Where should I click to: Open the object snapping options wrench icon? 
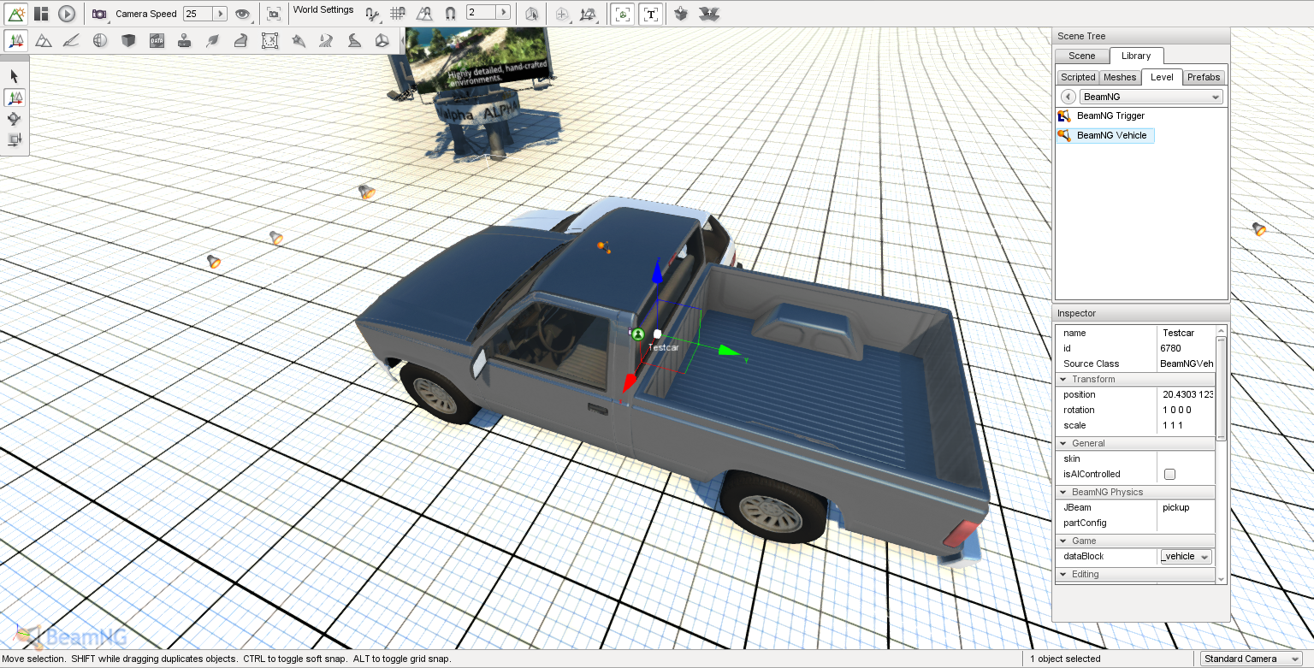click(372, 14)
